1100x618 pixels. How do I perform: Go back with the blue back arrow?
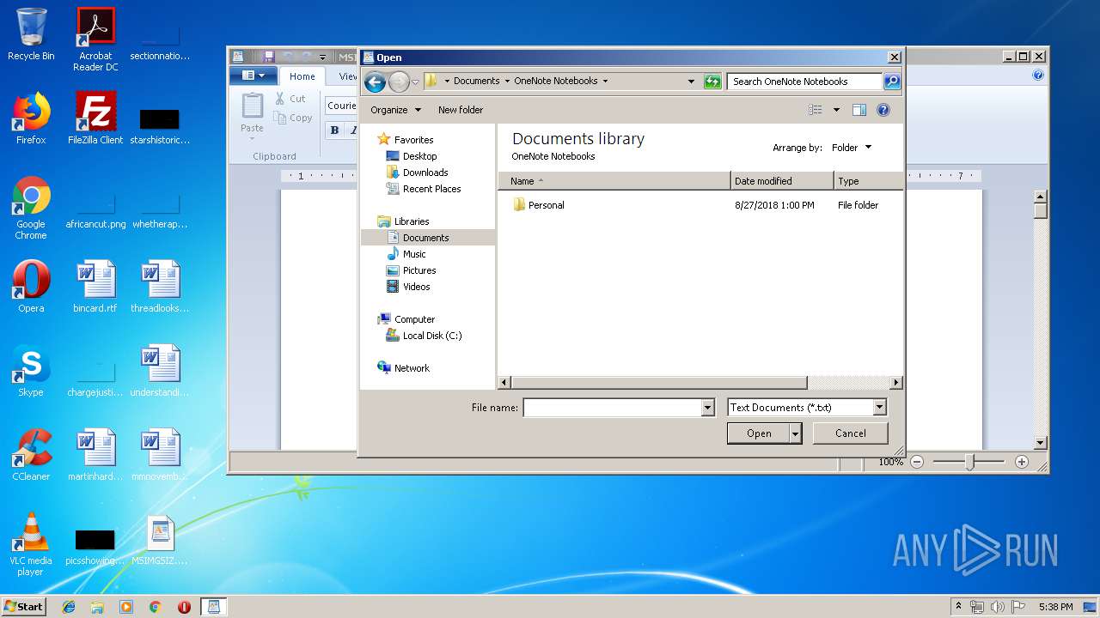[x=375, y=82]
